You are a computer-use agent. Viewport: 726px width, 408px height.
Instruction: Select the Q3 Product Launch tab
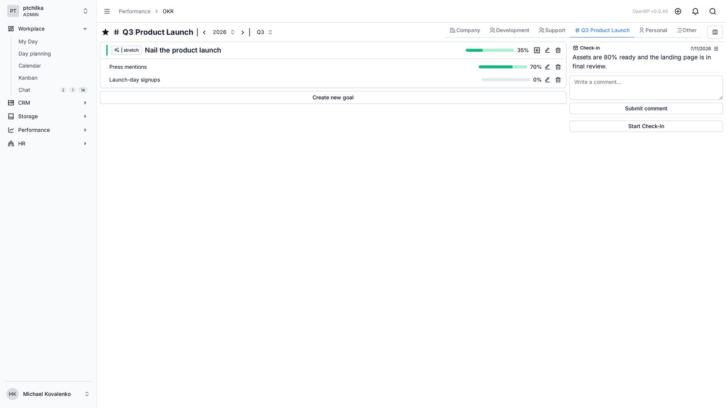pyautogui.click(x=602, y=30)
